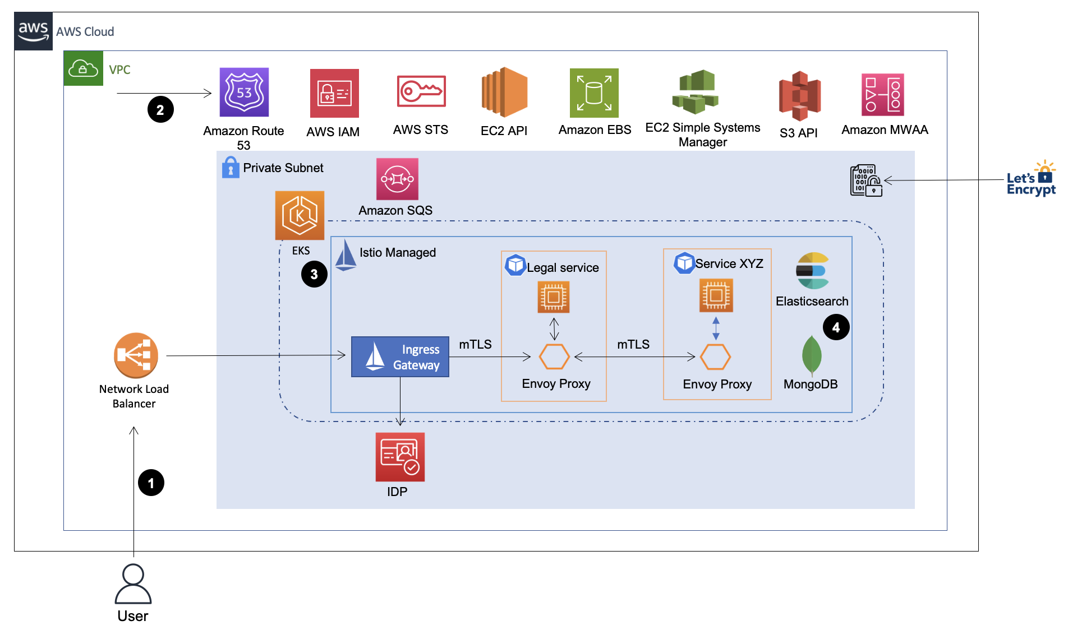Select the AWS STS key icon

(x=421, y=92)
